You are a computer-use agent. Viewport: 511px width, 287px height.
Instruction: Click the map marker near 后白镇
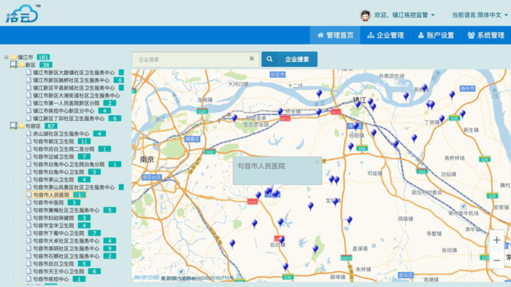coord(281,240)
